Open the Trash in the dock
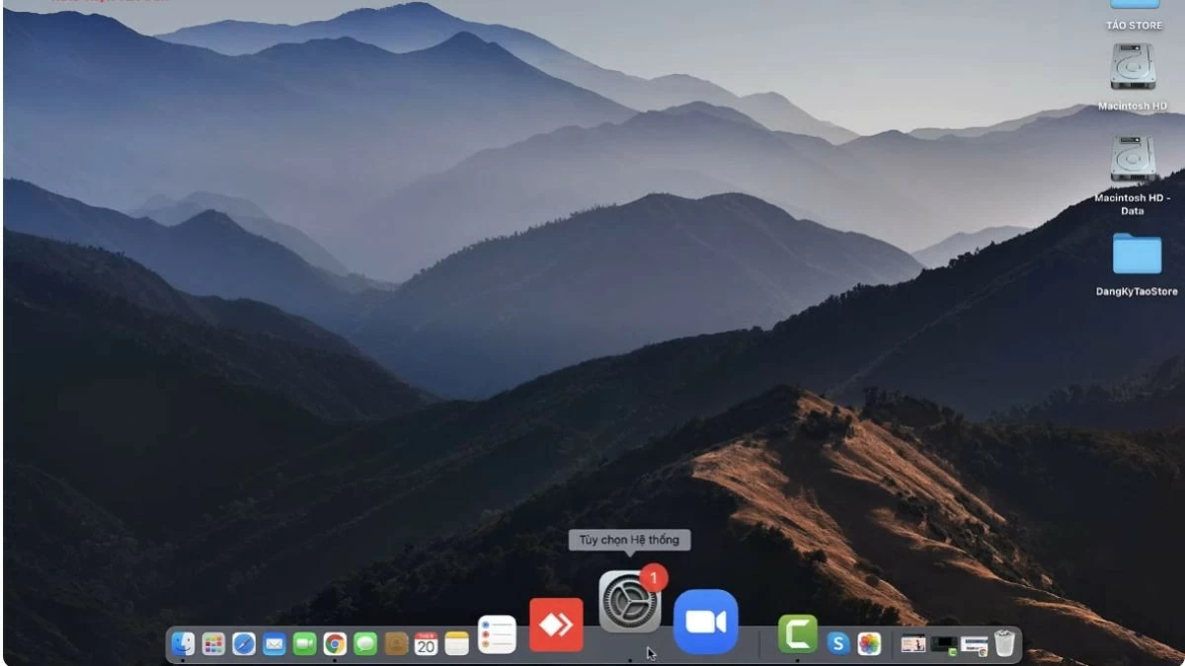1185x666 pixels. pyautogui.click(x=1004, y=644)
